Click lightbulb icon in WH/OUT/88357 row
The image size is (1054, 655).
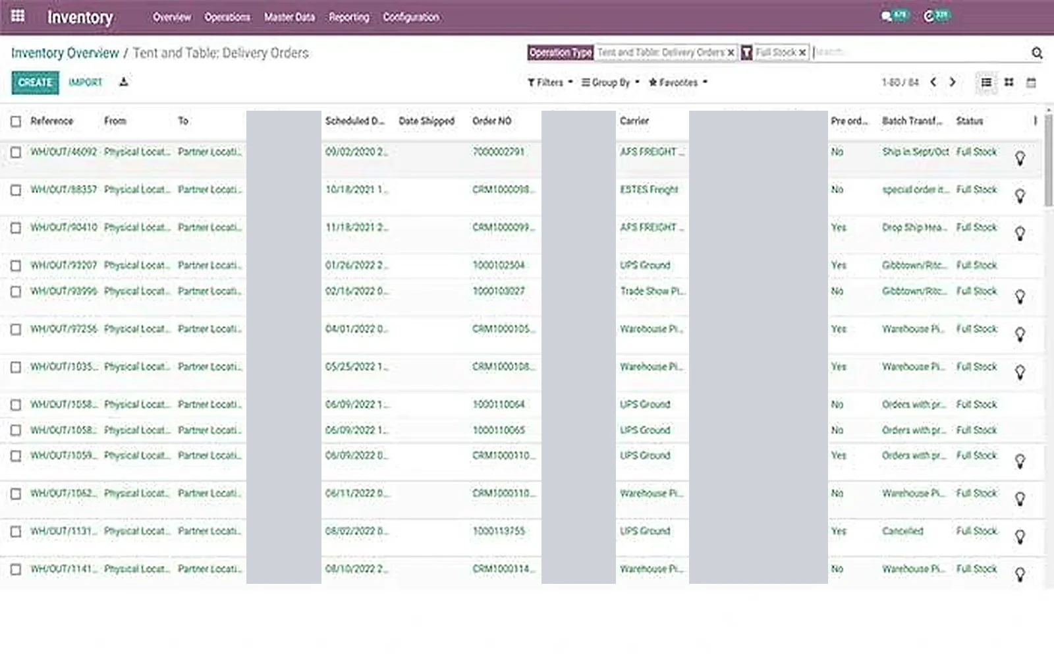pyautogui.click(x=1020, y=196)
